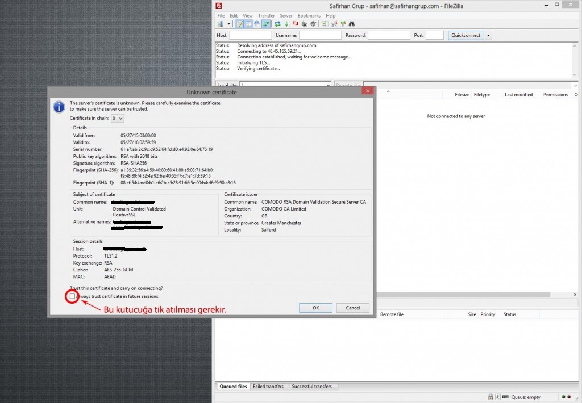The width and height of the screenshot is (582, 403).
Task: Search for files with binoculars icon
Action: [x=352, y=24]
